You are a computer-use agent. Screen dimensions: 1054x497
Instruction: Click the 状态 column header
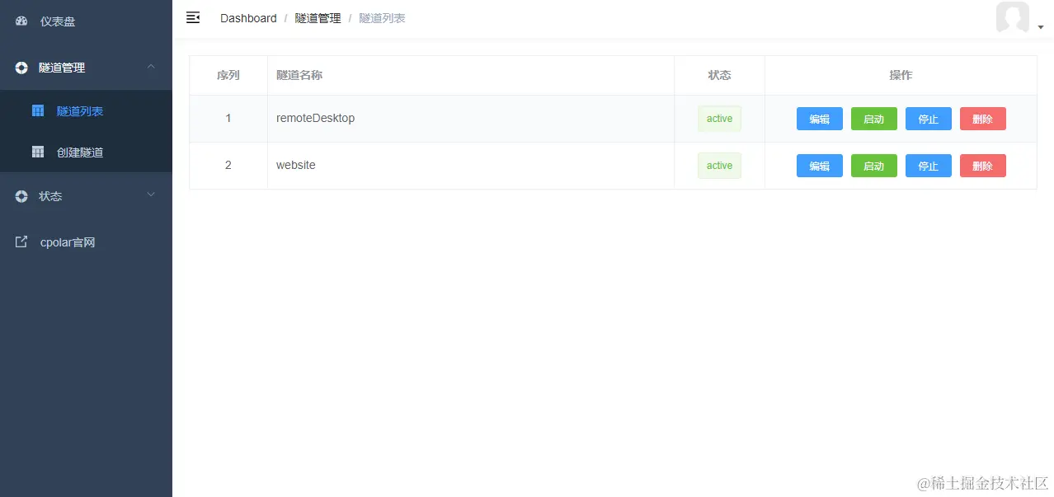(719, 75)
